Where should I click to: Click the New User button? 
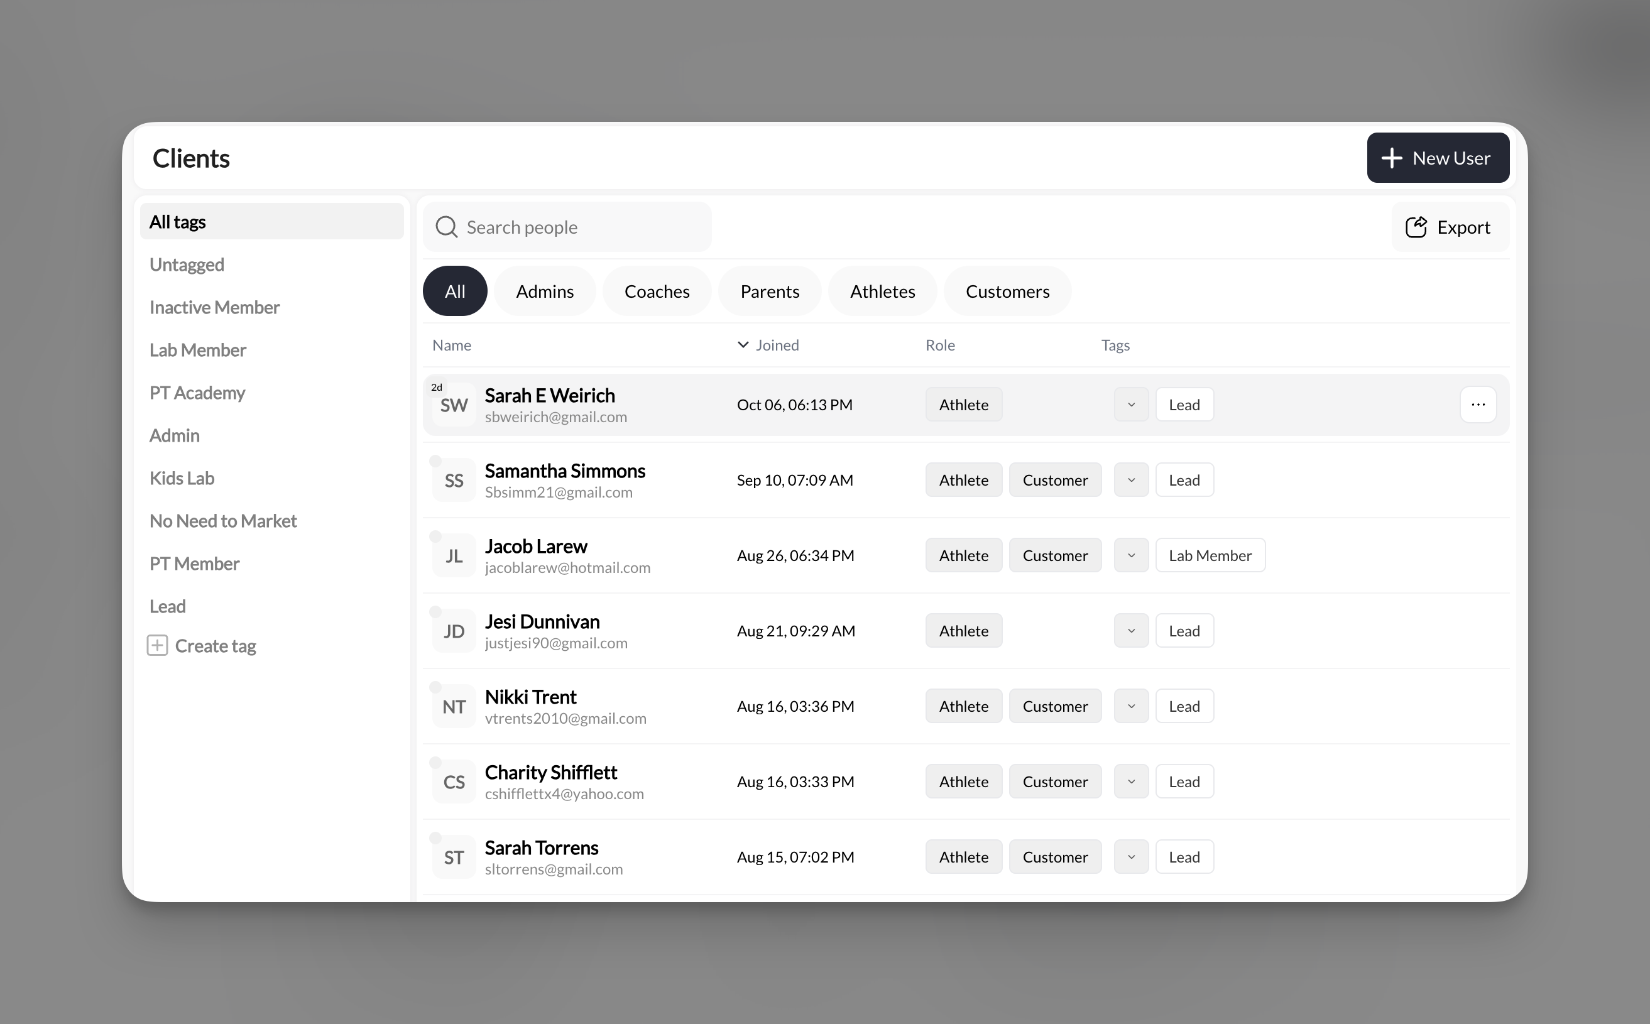coord(1438,158)
